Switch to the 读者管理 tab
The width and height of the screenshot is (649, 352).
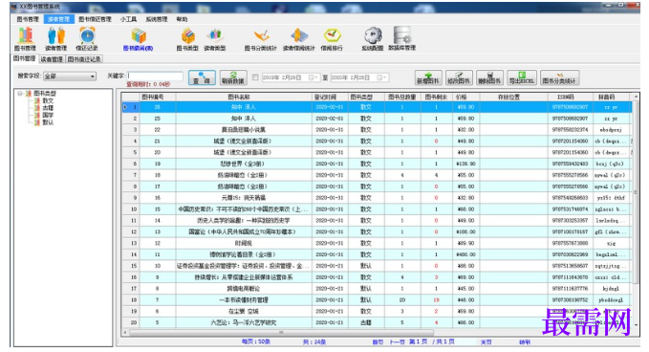point(52,59)
